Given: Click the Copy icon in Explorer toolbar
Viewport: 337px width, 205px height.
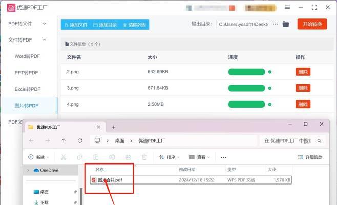Looking at the screenshot, I should [80, 157].
